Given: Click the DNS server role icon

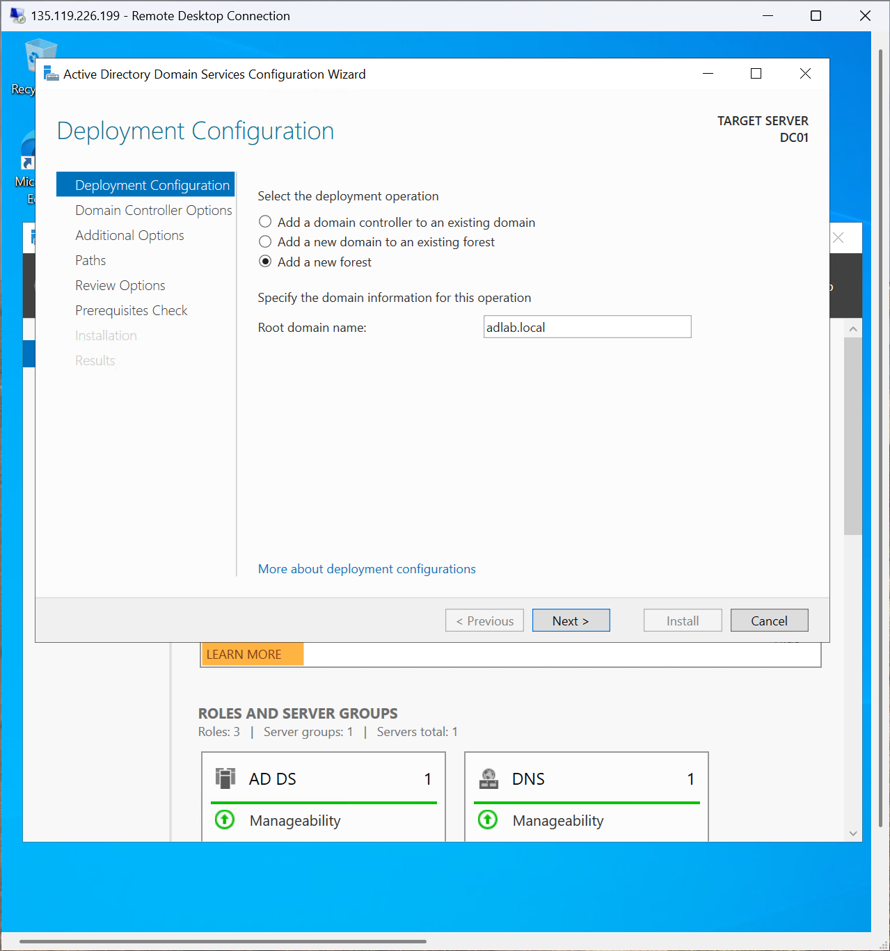Looking at the screenshot, I should 488,778.
